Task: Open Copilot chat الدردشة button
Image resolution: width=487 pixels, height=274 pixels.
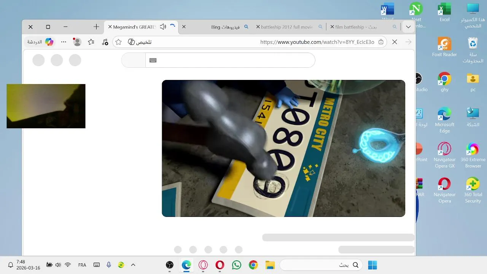Action: [x=41, y=42]
